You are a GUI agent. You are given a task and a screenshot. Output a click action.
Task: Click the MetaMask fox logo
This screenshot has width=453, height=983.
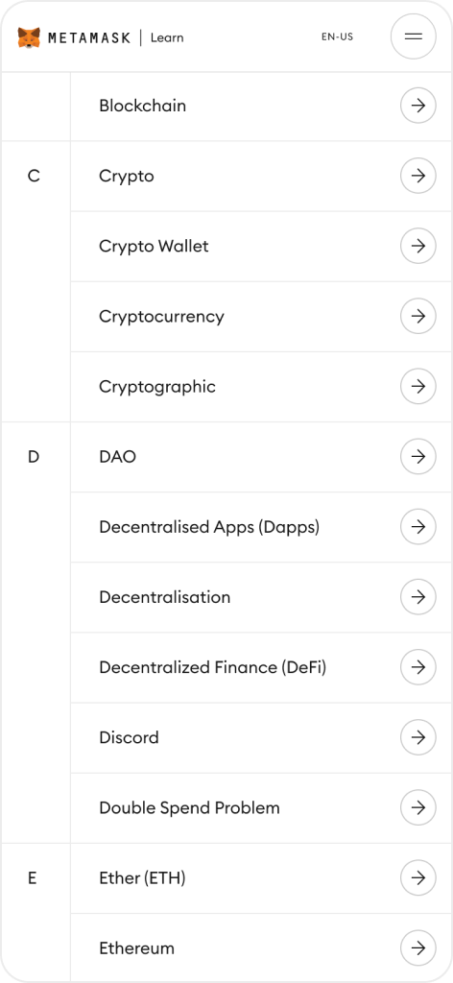pyautogui.click(x=29, y=37)
